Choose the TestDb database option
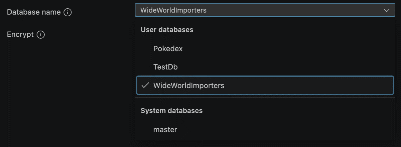401x147 pixels. tap(265, 67)
